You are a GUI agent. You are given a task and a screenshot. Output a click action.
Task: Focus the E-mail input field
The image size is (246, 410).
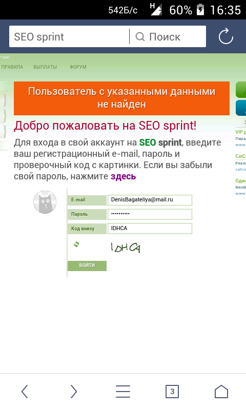coord(150,200)
